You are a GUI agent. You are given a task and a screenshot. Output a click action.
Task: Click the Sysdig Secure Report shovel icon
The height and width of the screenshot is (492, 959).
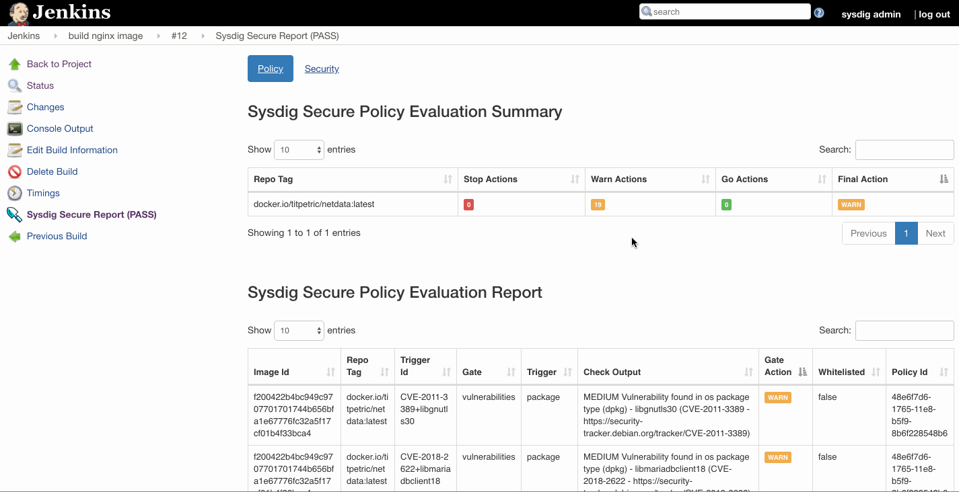pyautogui.click(x=15, y=214)
